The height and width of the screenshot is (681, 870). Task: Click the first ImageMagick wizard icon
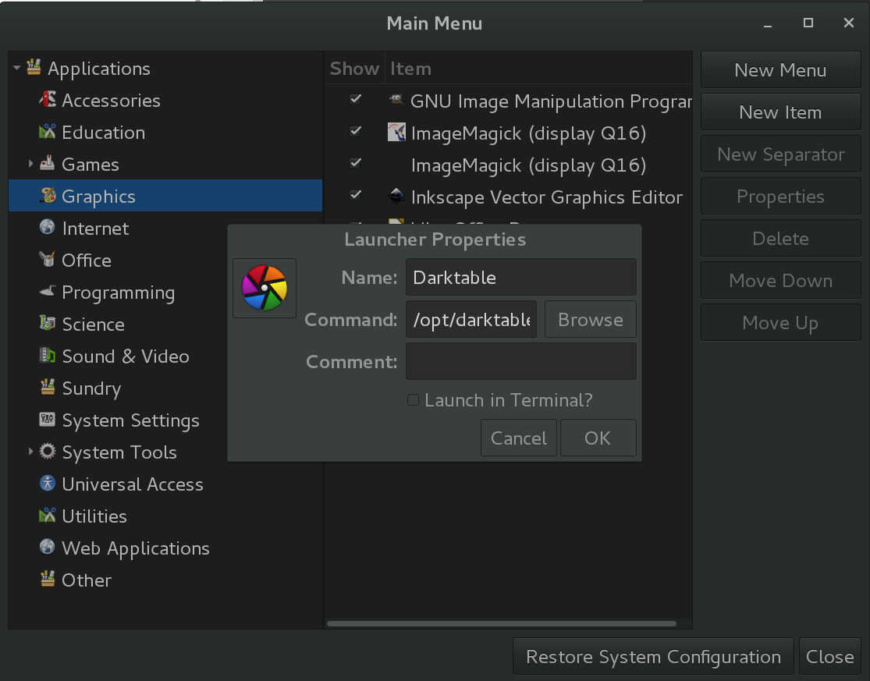pos(396,132)
